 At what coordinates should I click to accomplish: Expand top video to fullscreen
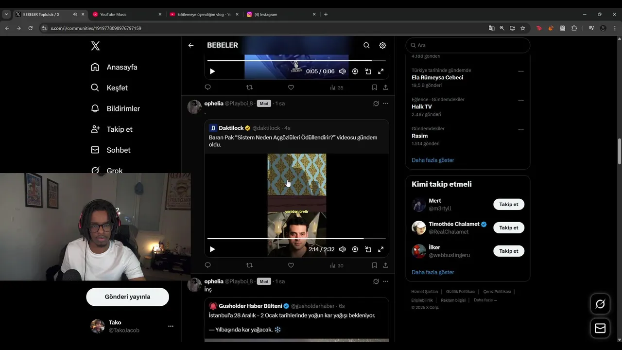(x=381, y=71)
